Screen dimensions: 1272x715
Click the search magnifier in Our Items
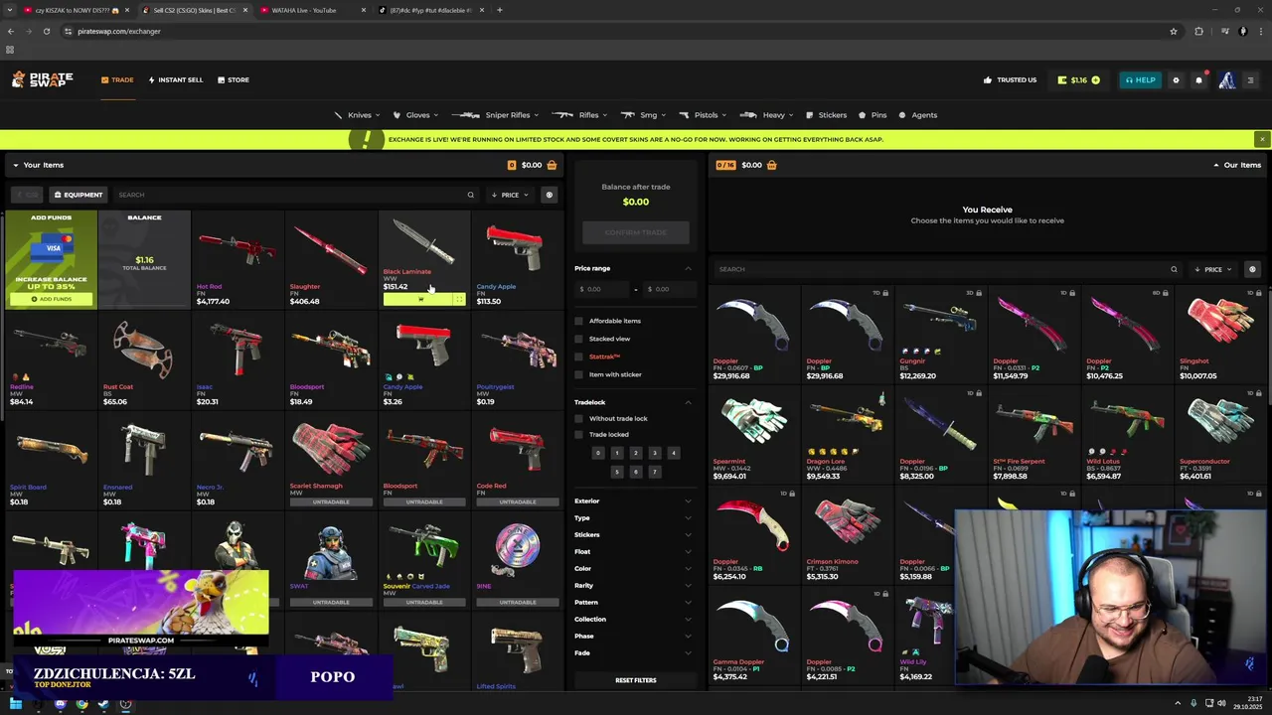(x=1174, y=269)
